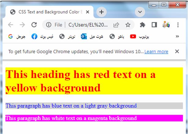Viewport: 188px width, 134px height.
Task: Reload the current page
Action: pos(34,25)
